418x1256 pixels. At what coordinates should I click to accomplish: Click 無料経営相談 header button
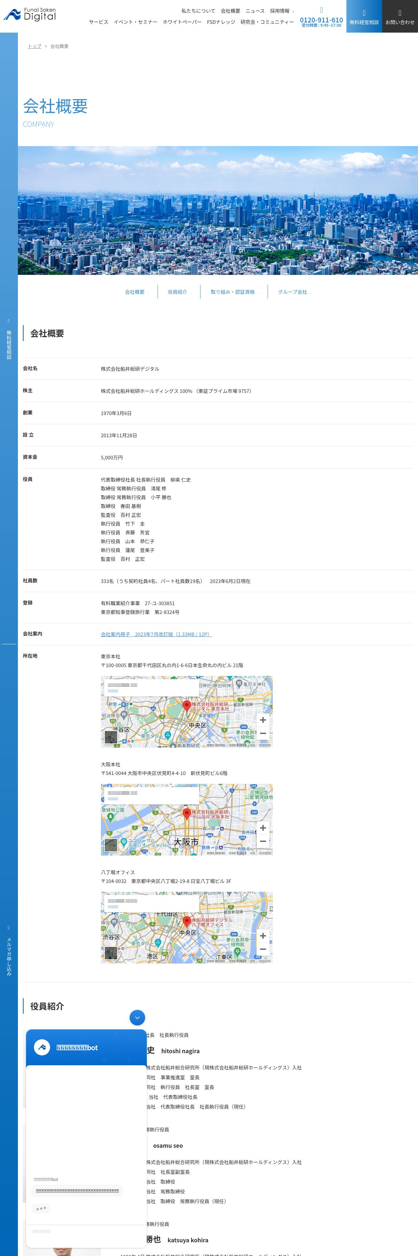[x=364, y=16]
